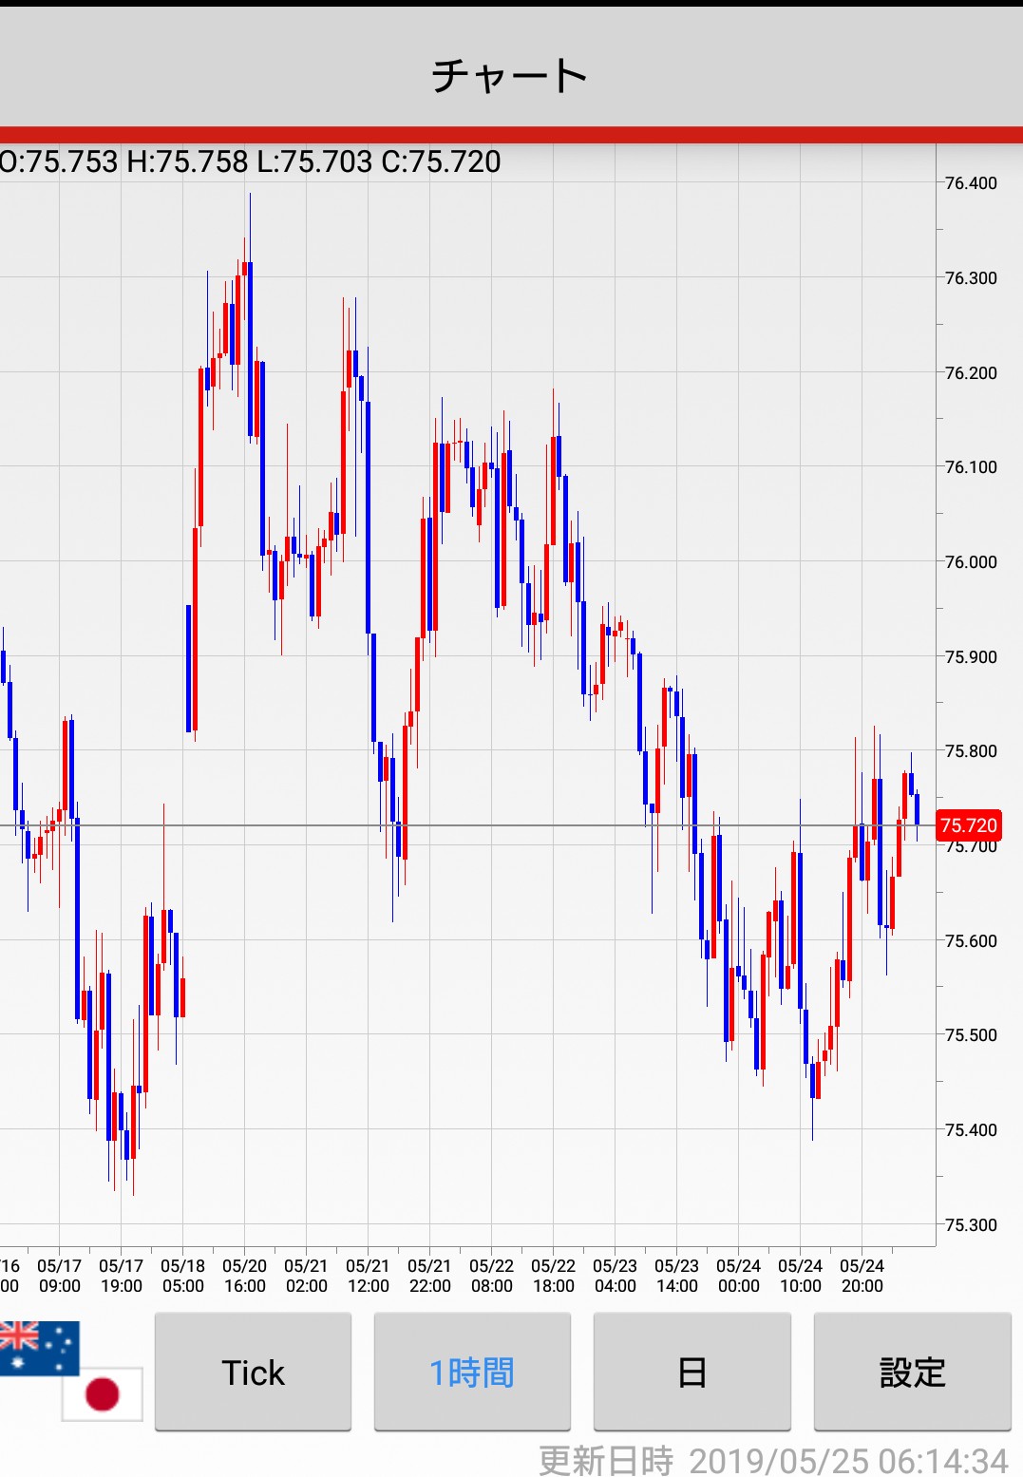Tap the 76.000 price axis label
Image resolution: width=1023 pixels, height=1477 pixels.
[x=971, y=562]
